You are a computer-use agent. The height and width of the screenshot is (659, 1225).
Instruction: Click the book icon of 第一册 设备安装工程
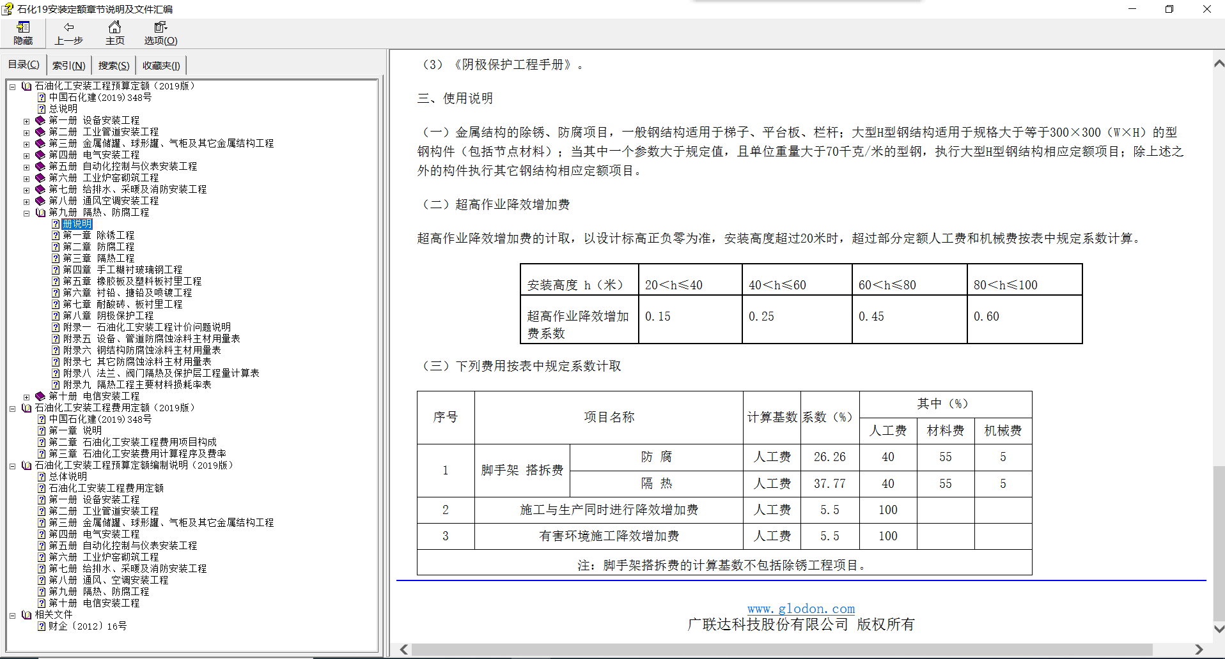coord(41,120)
